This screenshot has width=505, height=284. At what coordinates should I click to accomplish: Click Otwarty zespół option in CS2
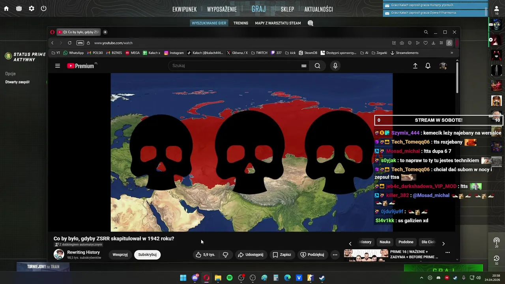[x=17, y=82]
